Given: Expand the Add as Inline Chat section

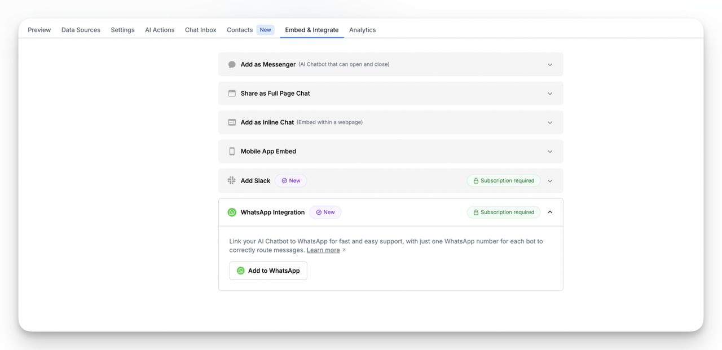Looking at the screenshot, I should click(x=550, y=122).
